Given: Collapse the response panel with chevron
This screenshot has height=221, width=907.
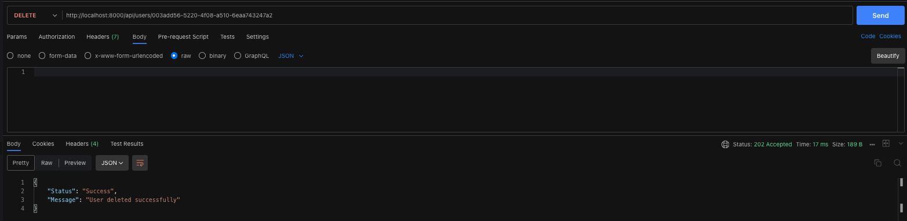Looking at the screenshot, I should point(901,143).
